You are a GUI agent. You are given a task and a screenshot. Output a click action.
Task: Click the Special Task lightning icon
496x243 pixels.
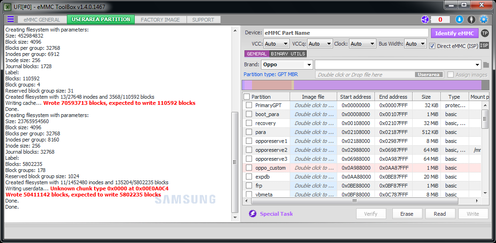[252, 214]
